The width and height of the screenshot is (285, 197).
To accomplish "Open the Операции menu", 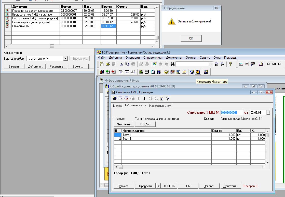I will pyautogui.click(x=133, y=58).
